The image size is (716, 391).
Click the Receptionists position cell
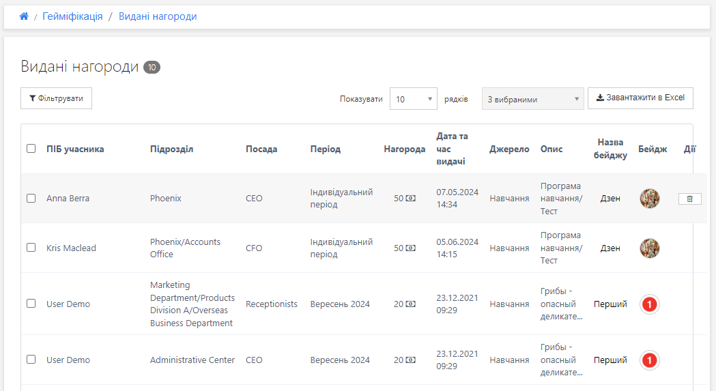click(x=271, y=304)
